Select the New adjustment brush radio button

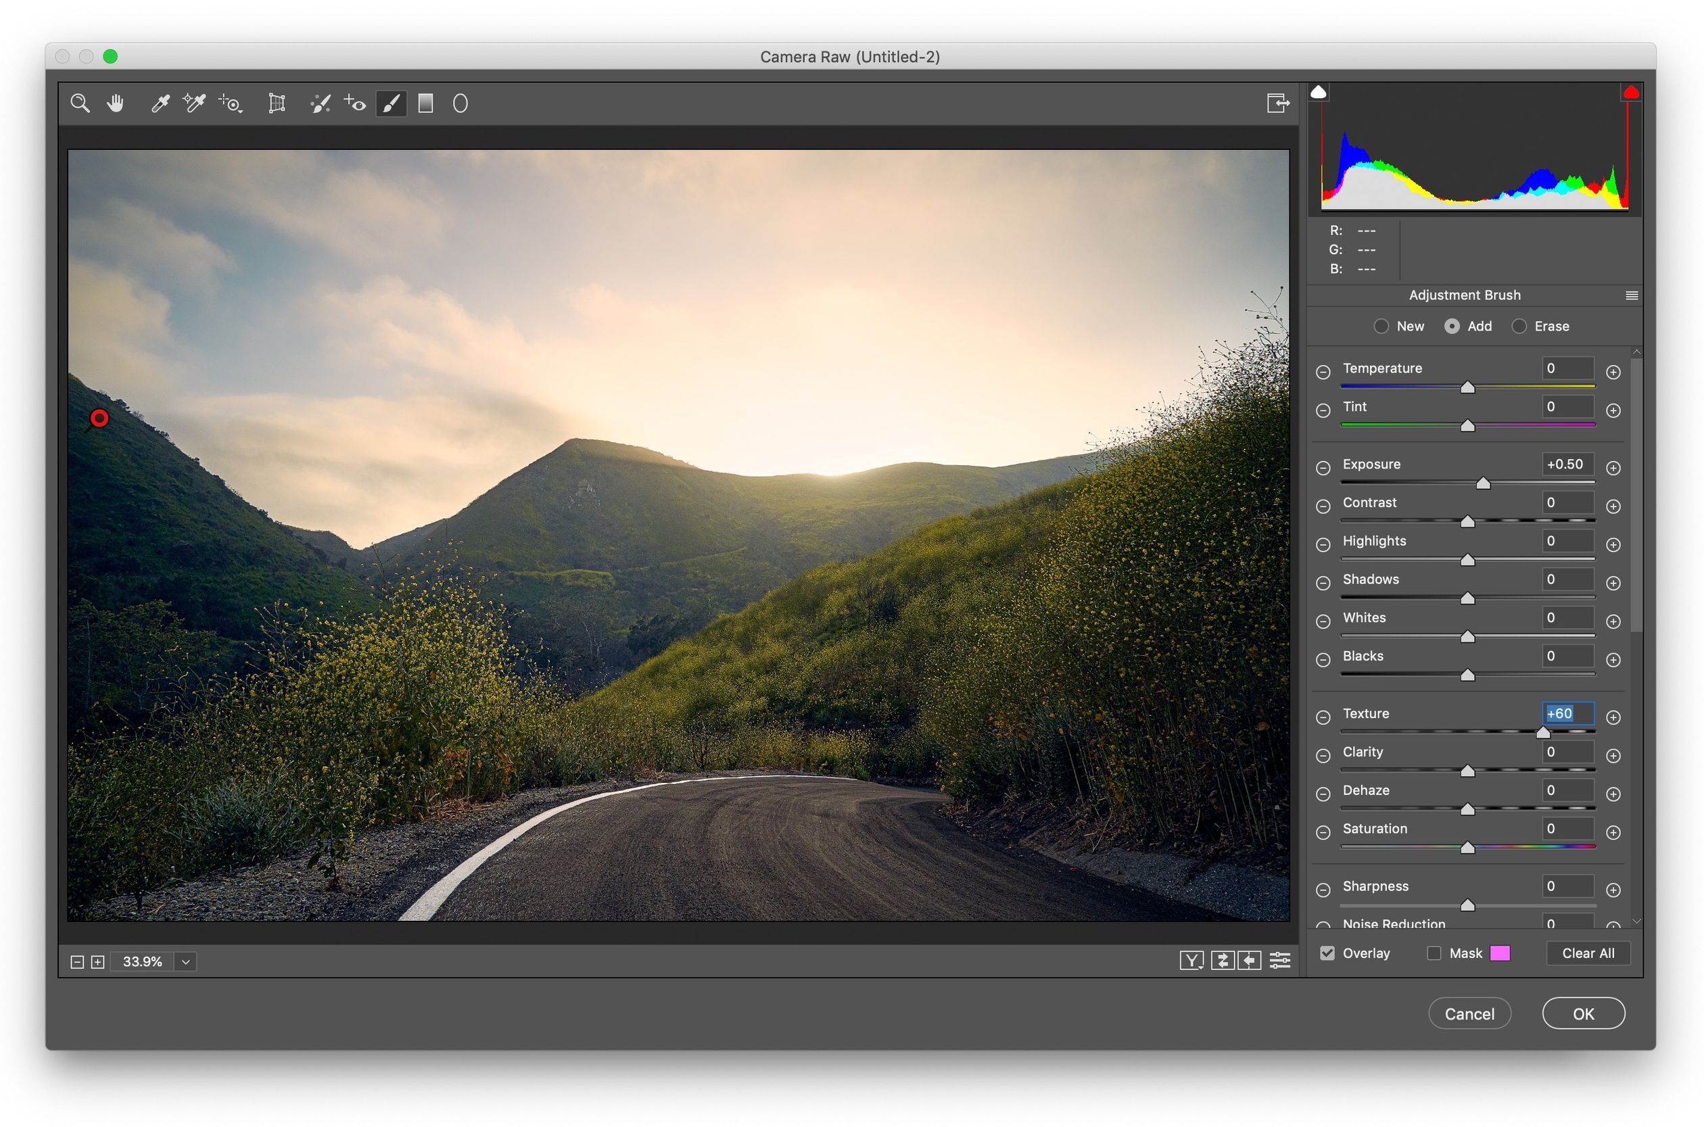1381,326
